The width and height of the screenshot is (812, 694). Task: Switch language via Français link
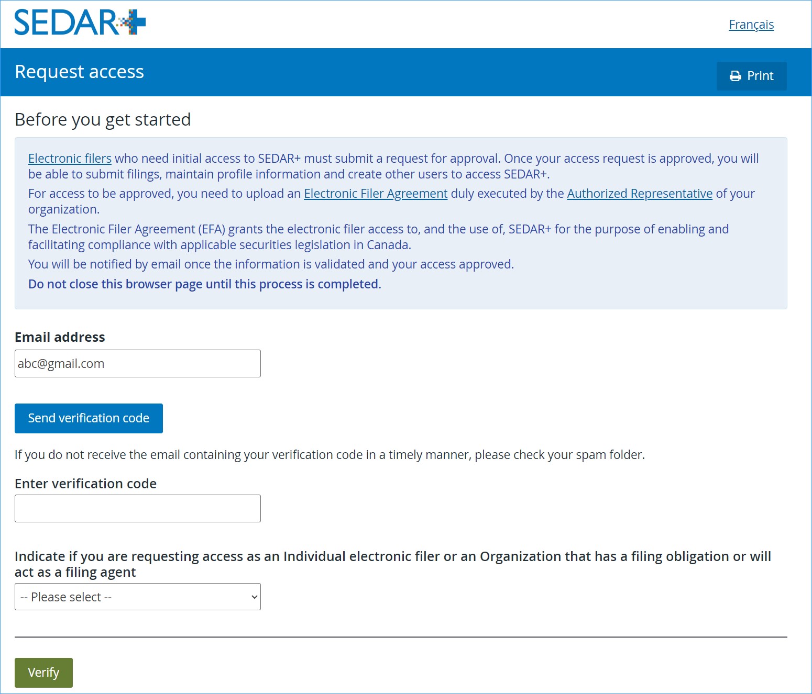pyautogui.click(x=751, y=25)
